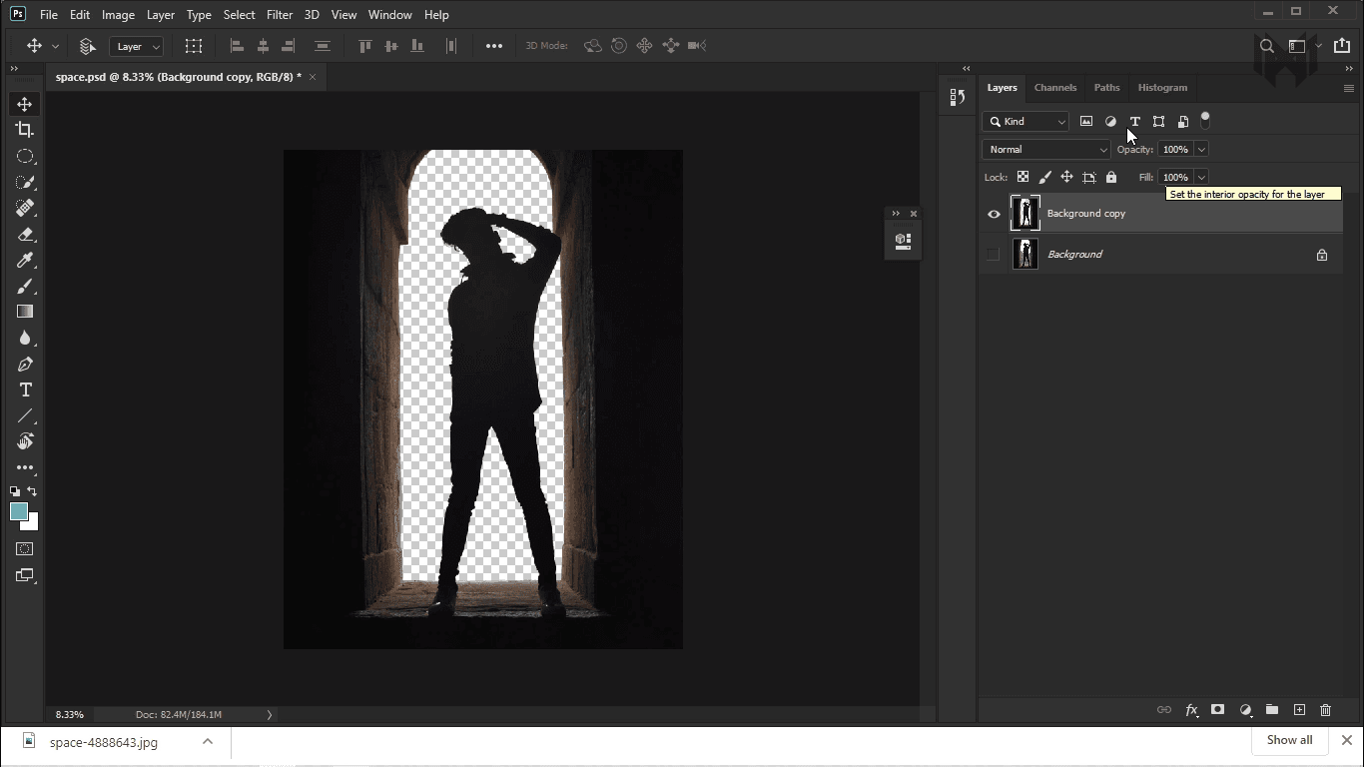
Task: Open the Fill slider dropdown arrow
Action: coord(1201,177)
